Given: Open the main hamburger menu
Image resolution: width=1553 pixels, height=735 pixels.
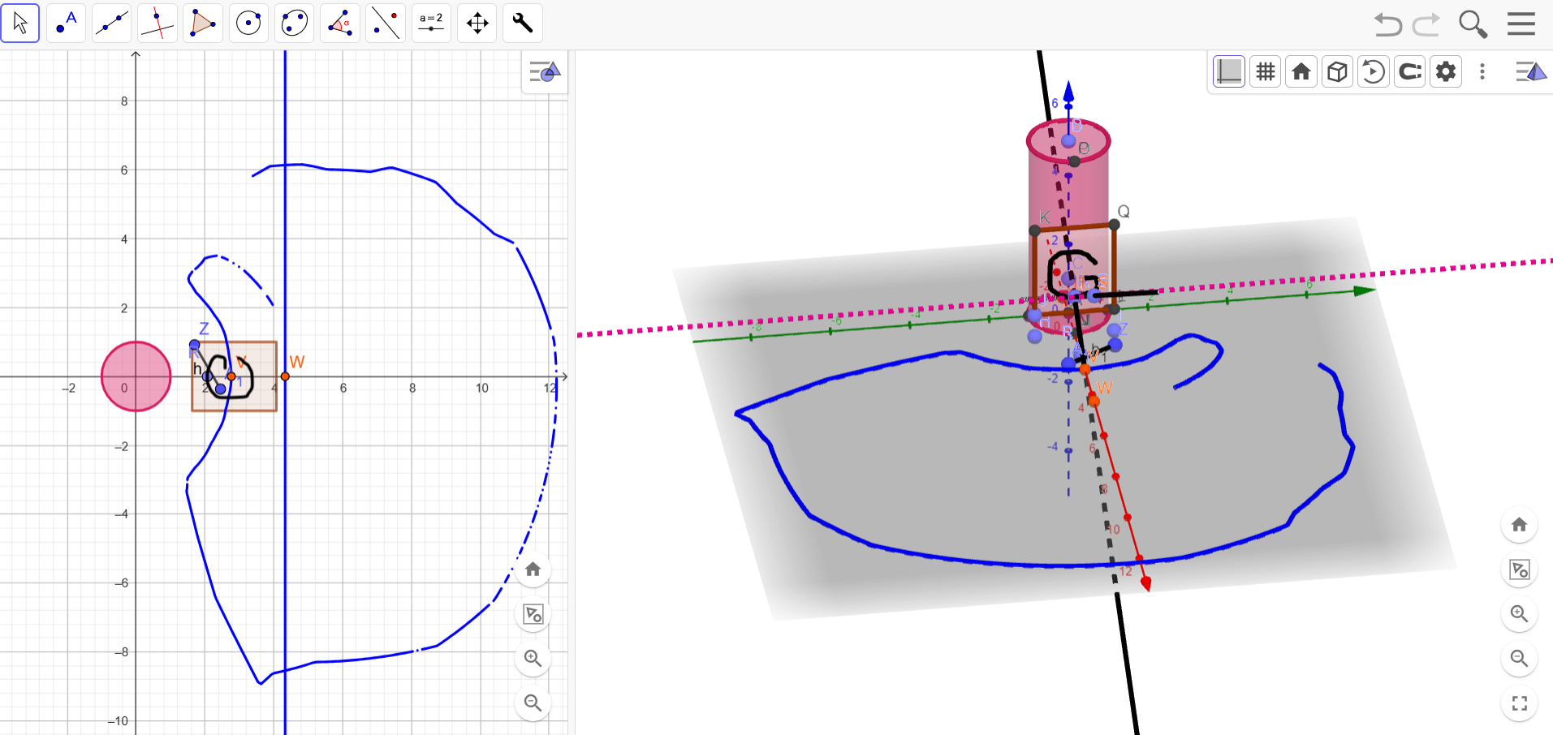Looking at the screenshot, I should coord(1521,23).
